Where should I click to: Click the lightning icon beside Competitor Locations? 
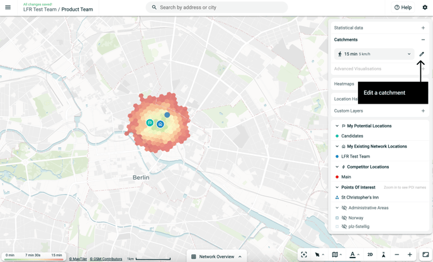click(x=344, y=167)
